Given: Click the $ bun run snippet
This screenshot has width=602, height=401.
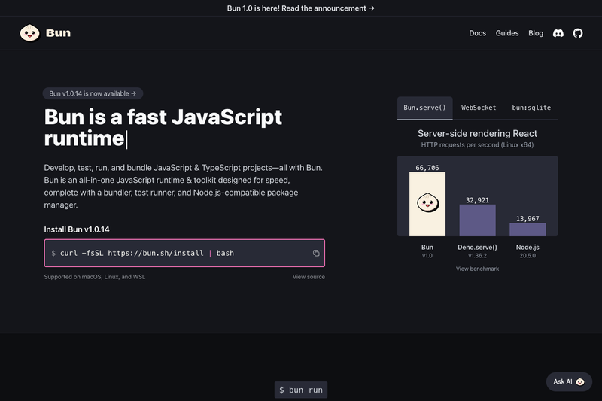Looking at the screenshot, I should [x=300, y=390].
